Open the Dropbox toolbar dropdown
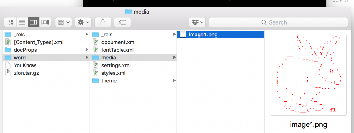The image size is (354, 133). (197, 22)
